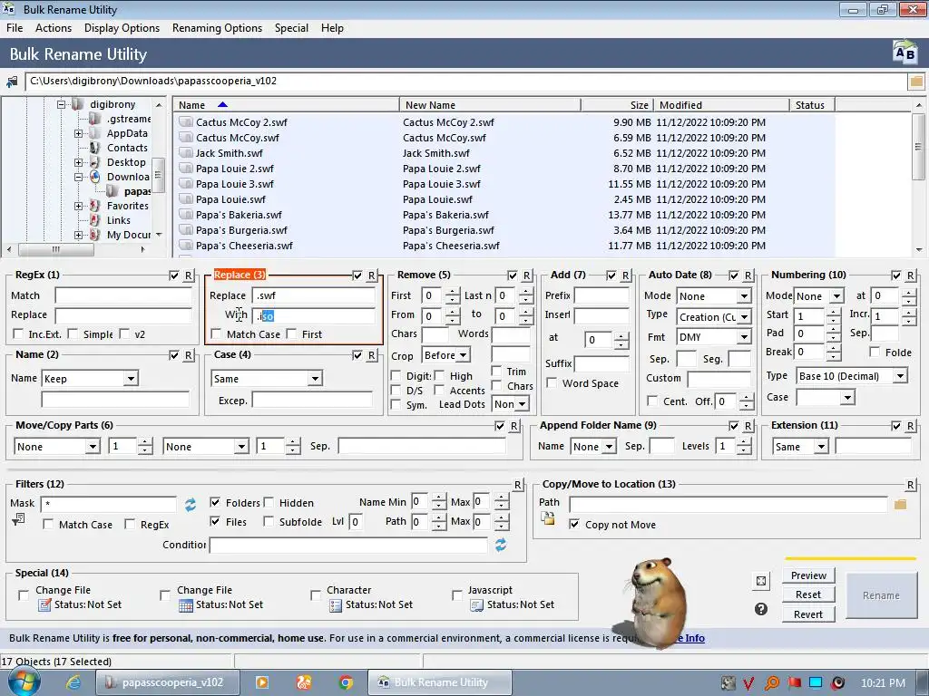Enable Subfolders filter checkbox
Screen dimensions: 929x696
[269, 521]
